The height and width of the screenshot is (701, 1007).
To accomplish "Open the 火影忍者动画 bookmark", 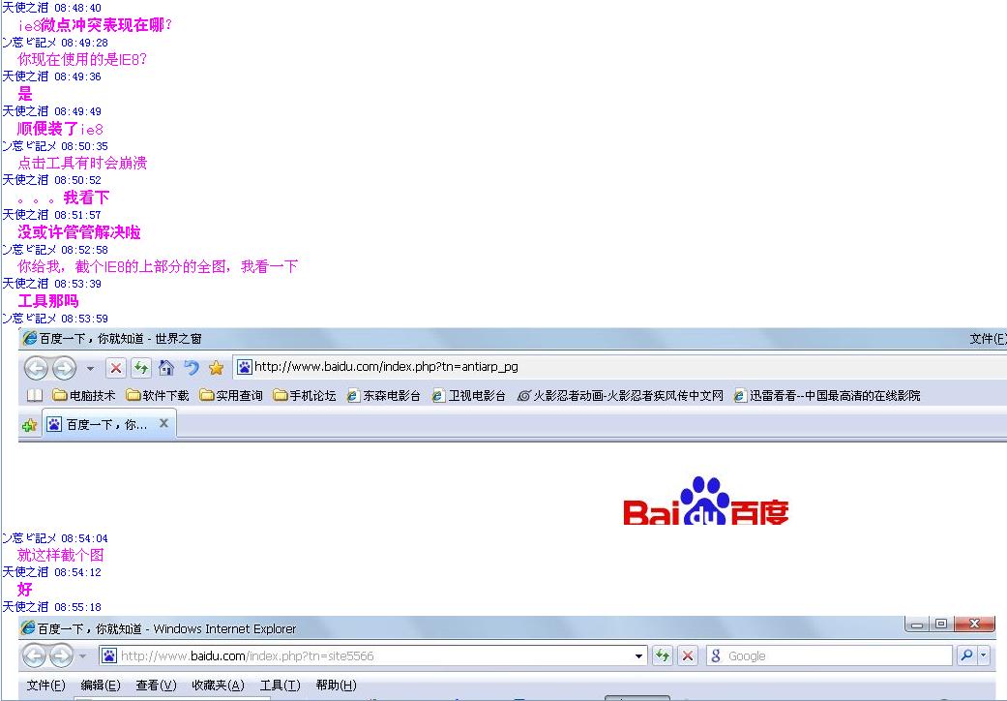I will (620, 395).
